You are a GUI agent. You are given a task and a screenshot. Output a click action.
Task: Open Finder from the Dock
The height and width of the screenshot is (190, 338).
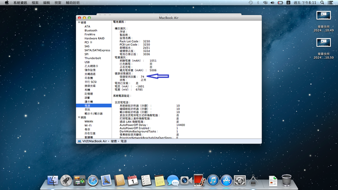tap(53, 181)
